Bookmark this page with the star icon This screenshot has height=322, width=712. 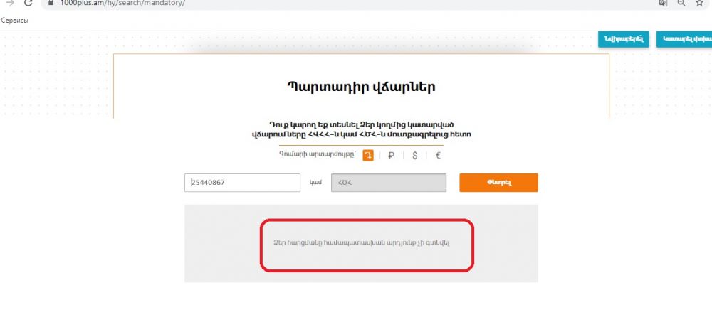click(699, 3)
